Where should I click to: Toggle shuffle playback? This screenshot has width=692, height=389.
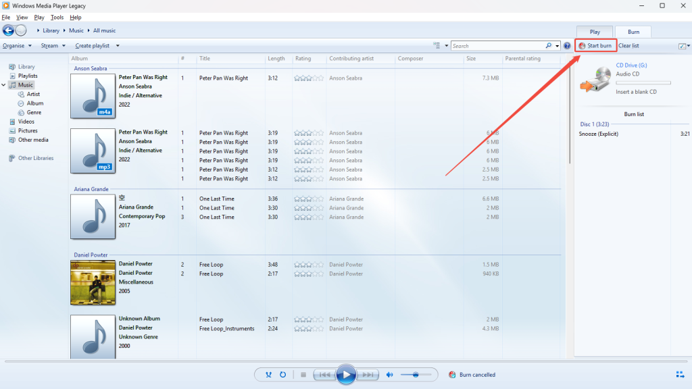point(268,375)
